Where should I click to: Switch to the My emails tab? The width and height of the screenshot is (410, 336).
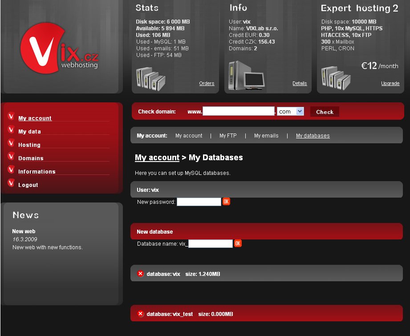click(x=266, y=136)
